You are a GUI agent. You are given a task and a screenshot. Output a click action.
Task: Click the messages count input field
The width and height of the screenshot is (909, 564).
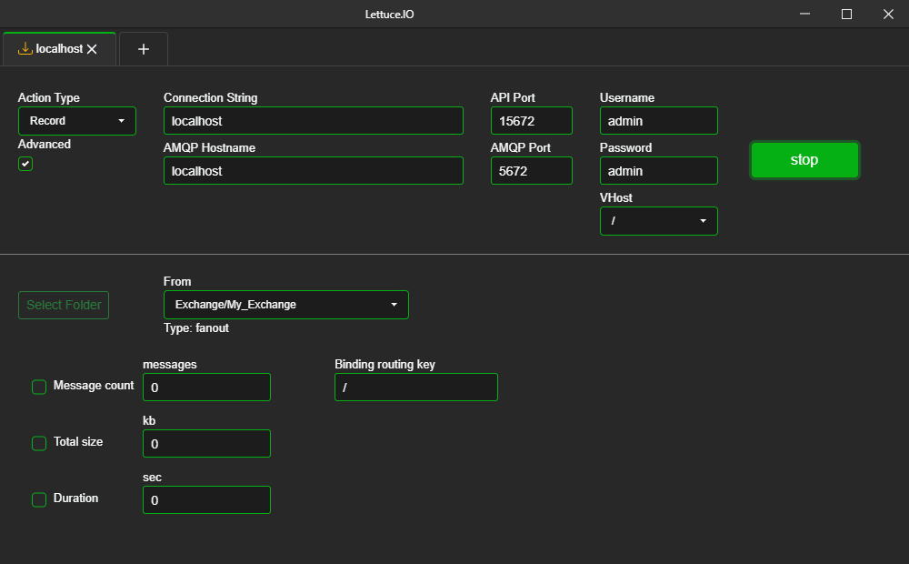click(x=206, y=387)
